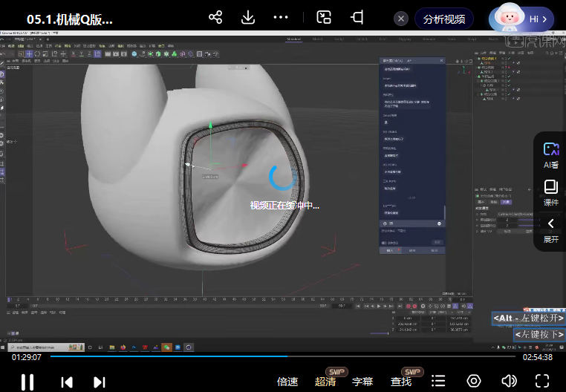Open the AI看 side panel

(550, 154)
